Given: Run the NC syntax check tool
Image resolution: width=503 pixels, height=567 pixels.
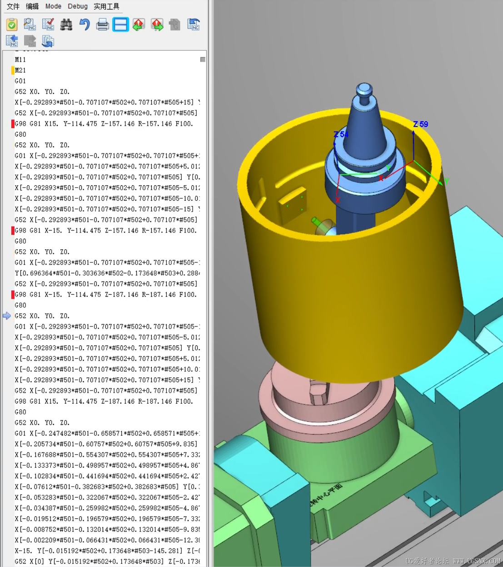Looking at the screenshot, I should (x=48, y=25).
